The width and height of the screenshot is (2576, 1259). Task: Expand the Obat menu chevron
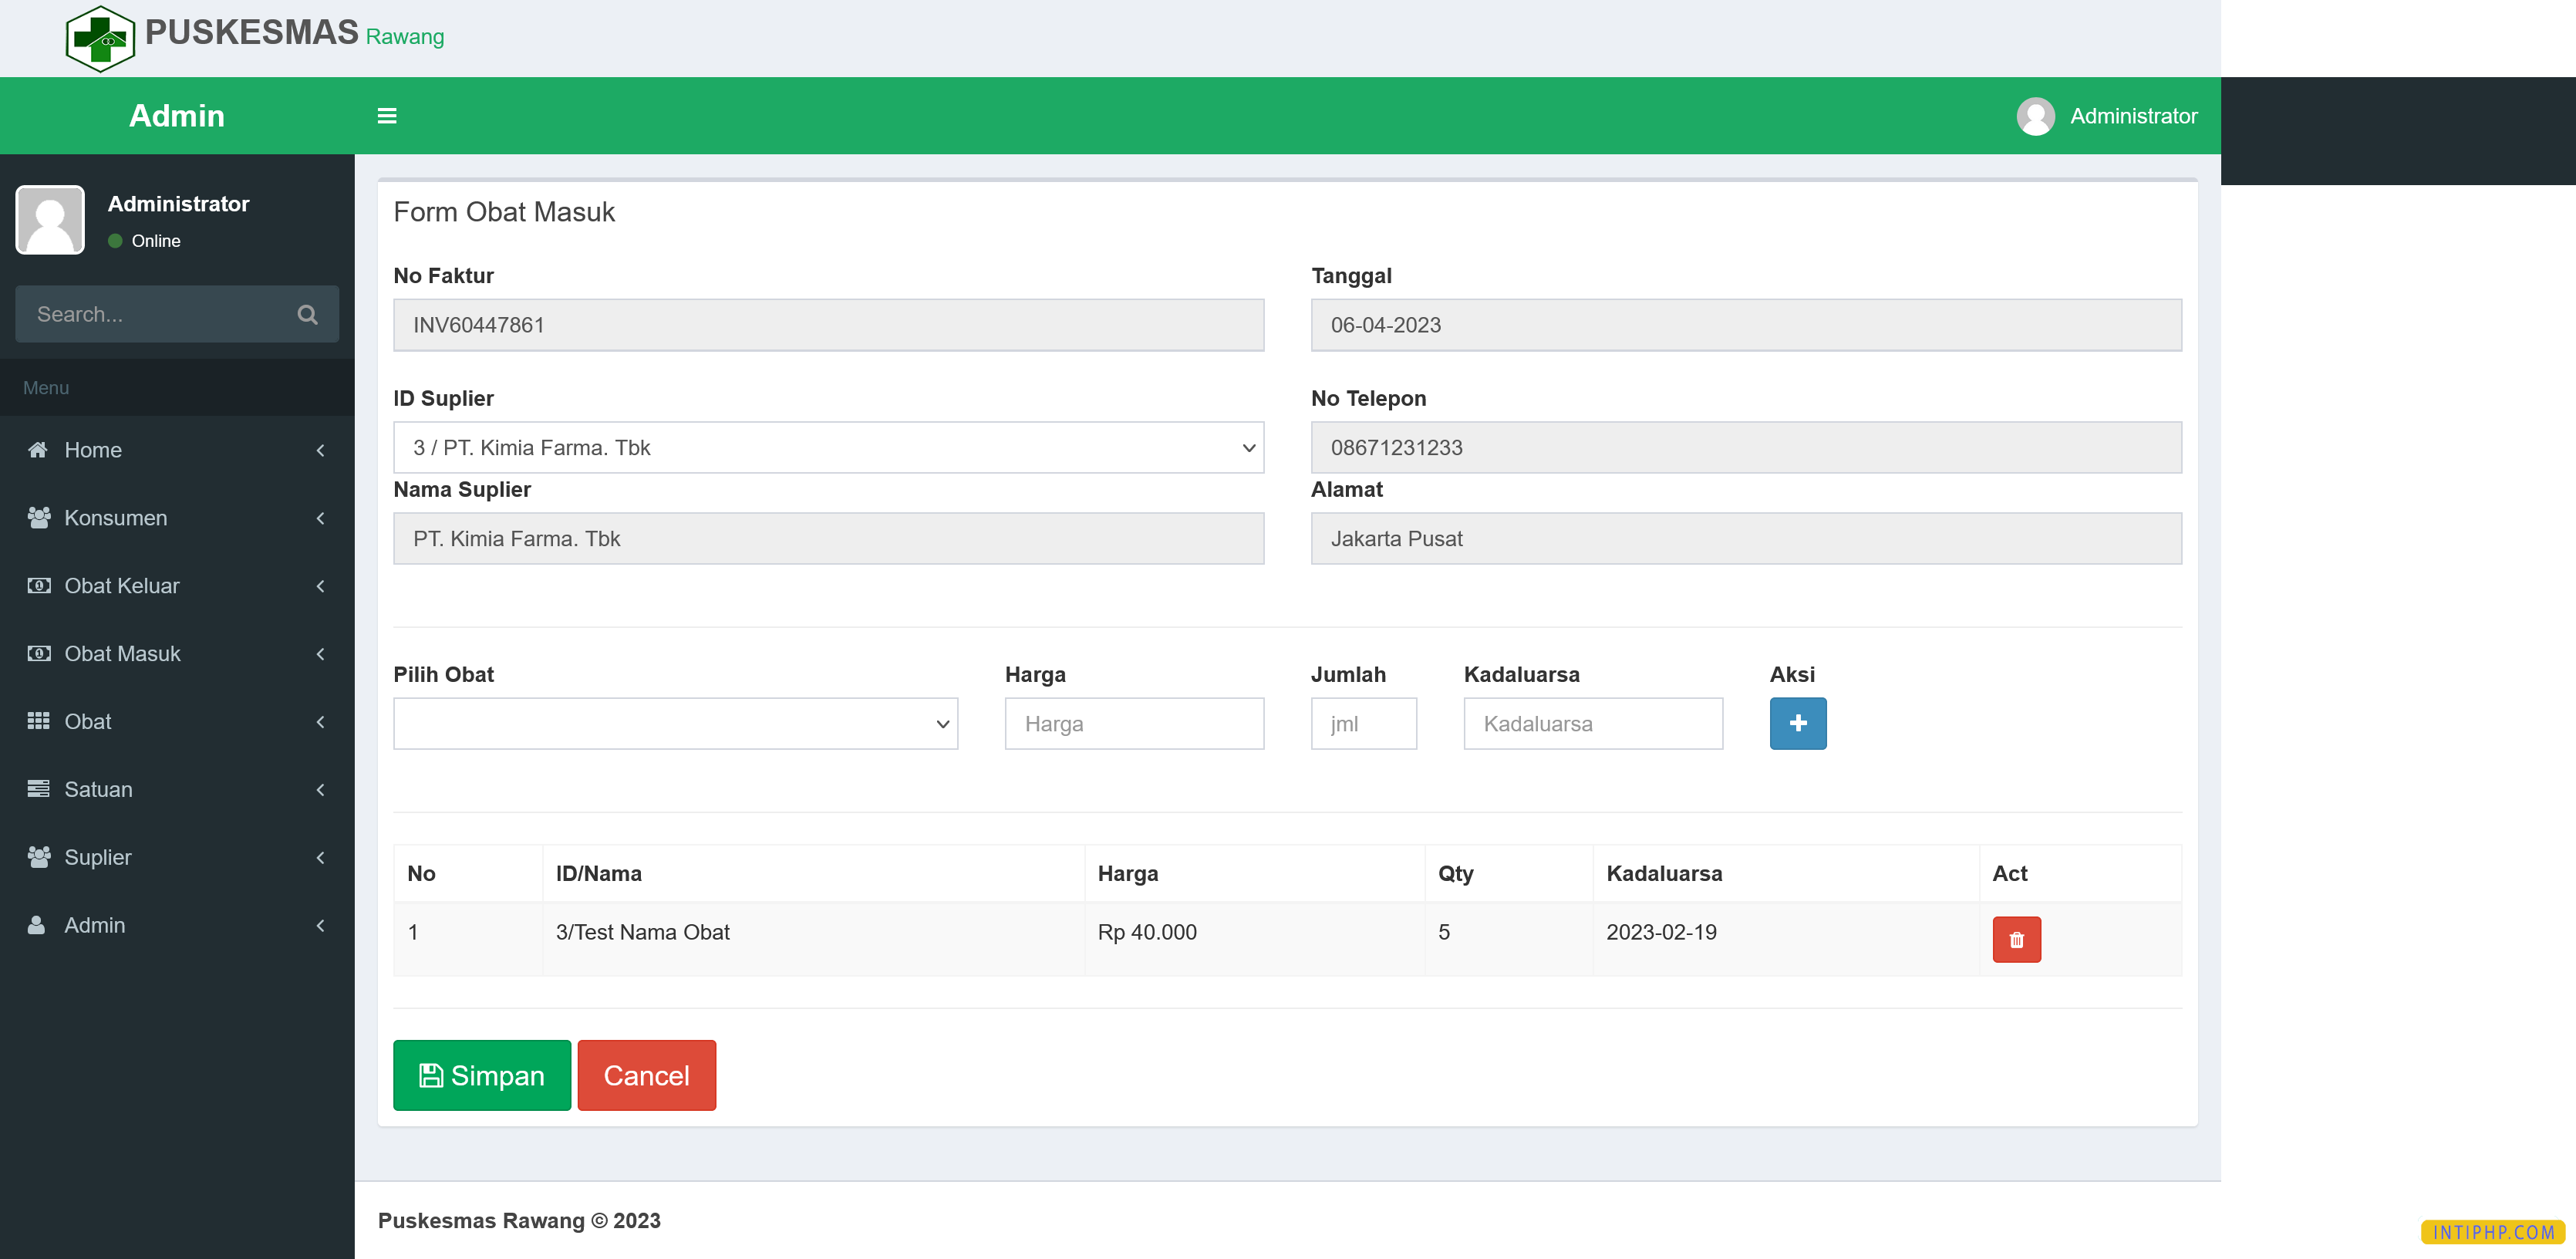(320, 722)
